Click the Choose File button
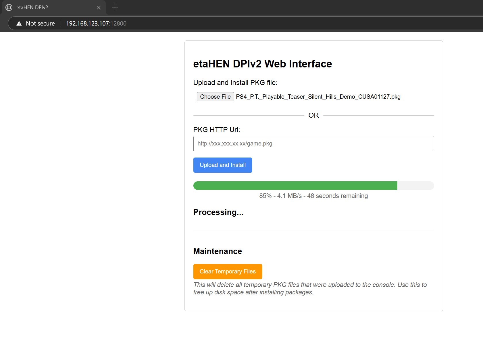This screenshot has width=483, height=338. click(215, 97)
